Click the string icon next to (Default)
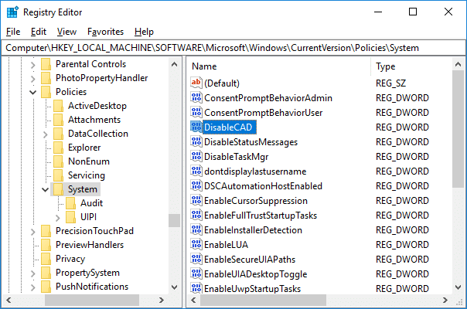The height and width of the screenshot is (309, 467). (x=196, y=83)
